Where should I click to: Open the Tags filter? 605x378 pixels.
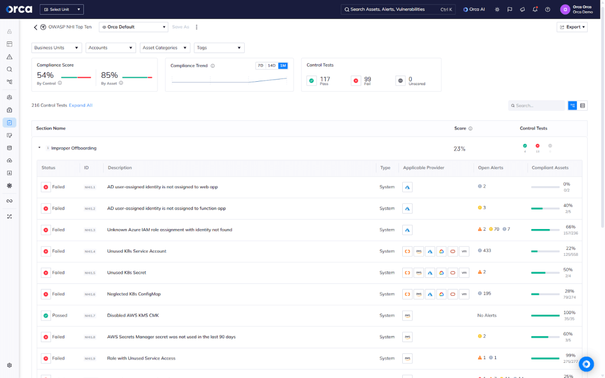219,48
